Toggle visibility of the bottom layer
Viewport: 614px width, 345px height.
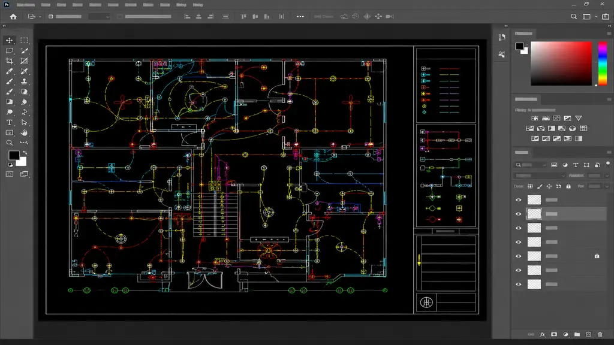519,285
